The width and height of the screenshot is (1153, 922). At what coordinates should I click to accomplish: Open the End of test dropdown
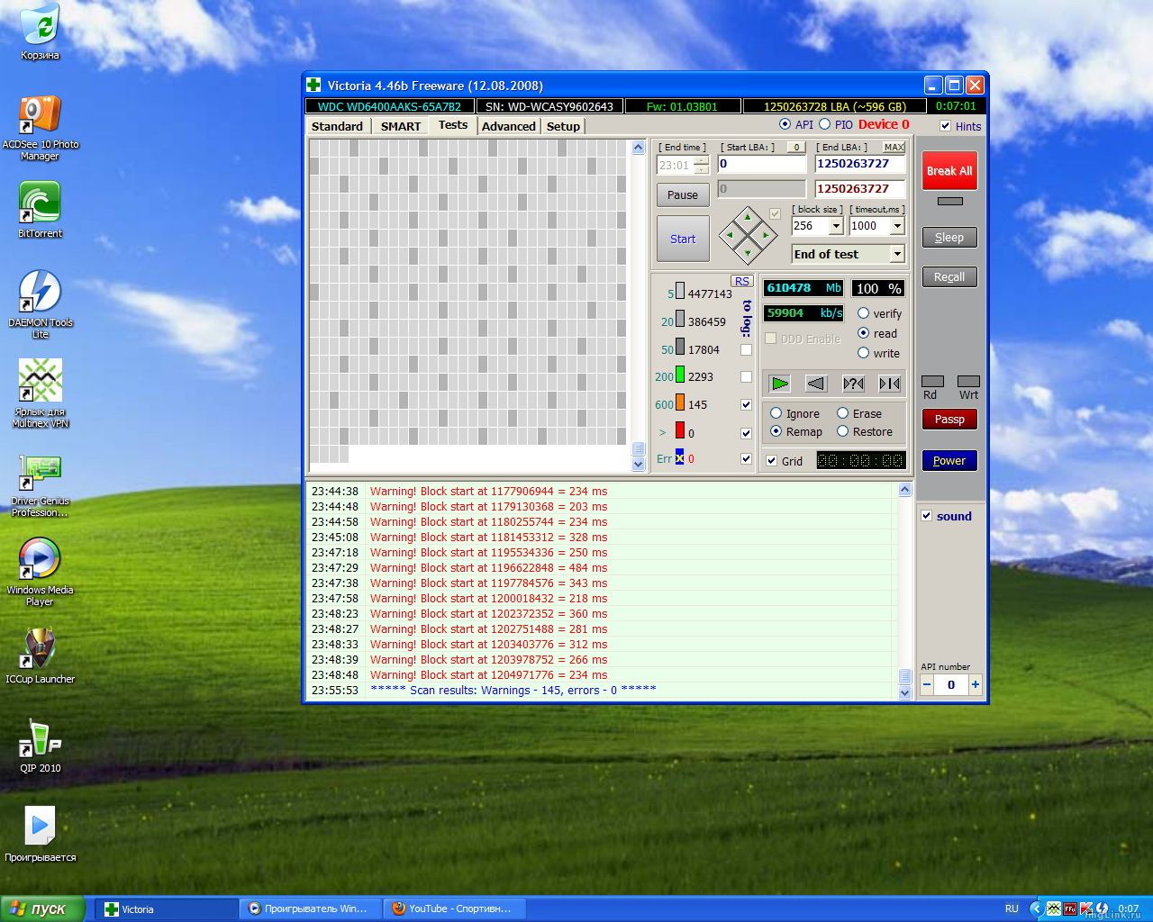pos(897,254)
